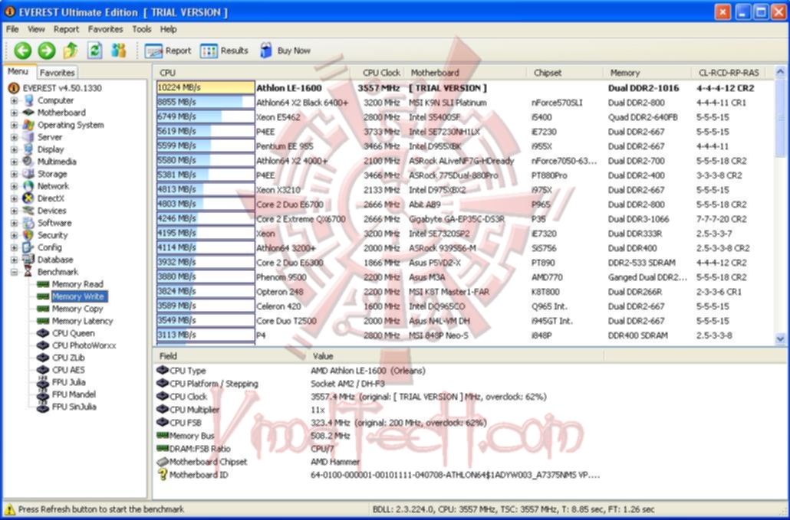Click the 6749 MB/s result bar
790x520 pixels.
tap(206, 116)
